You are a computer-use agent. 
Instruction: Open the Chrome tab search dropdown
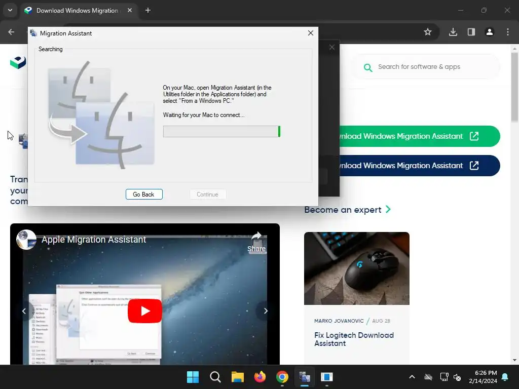coord(10,10)
